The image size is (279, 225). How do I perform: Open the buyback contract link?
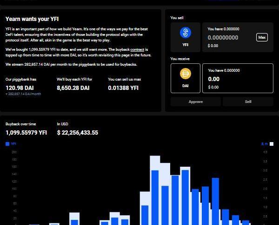pyautogui.click(x=137, y=49)
